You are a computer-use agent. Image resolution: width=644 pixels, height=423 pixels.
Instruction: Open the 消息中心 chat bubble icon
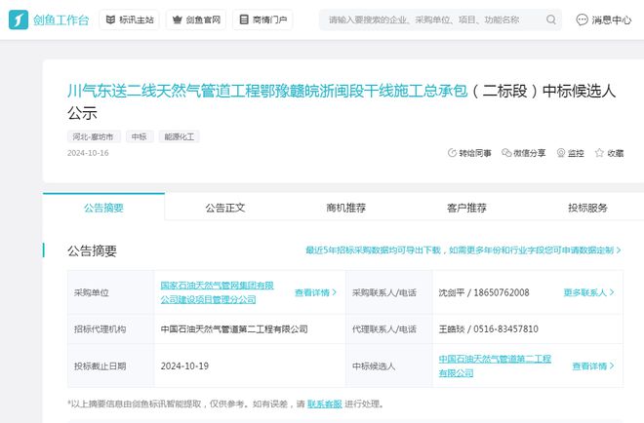click(582, 19)
